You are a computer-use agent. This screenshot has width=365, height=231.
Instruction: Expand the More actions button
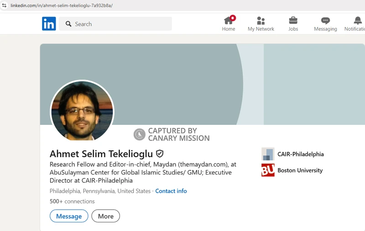coord(105,216)
